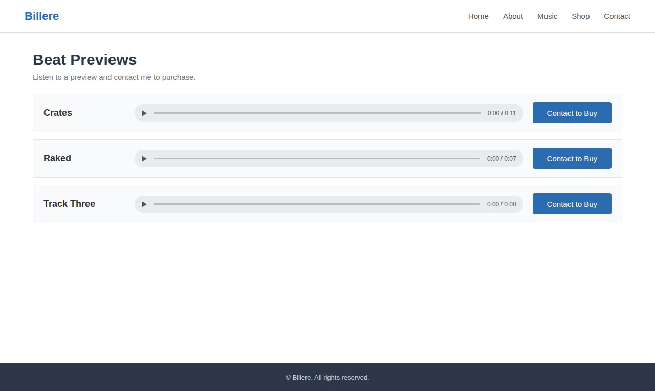Image resolution: width=655 pixels, height=391 pixels.
Task: Click the 0:00 / 0:07 time readout
Action: point(501,159)
